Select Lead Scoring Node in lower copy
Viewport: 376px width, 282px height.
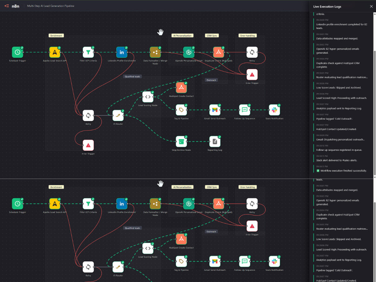(148, 249)
